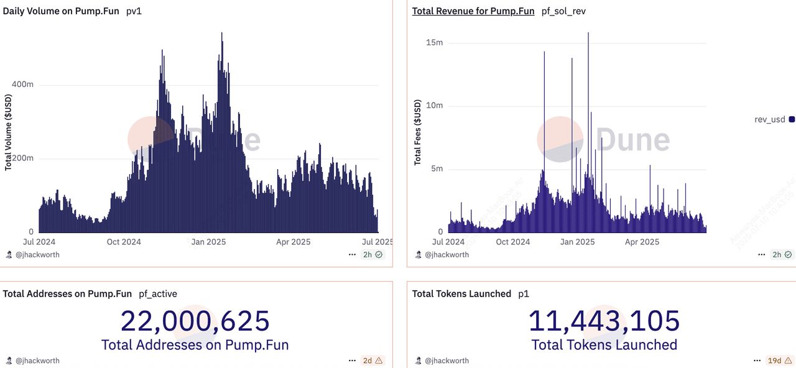The image size is (796, 368).
Task: Toggle the rev_usd legend series
Action: click(774, 119)
